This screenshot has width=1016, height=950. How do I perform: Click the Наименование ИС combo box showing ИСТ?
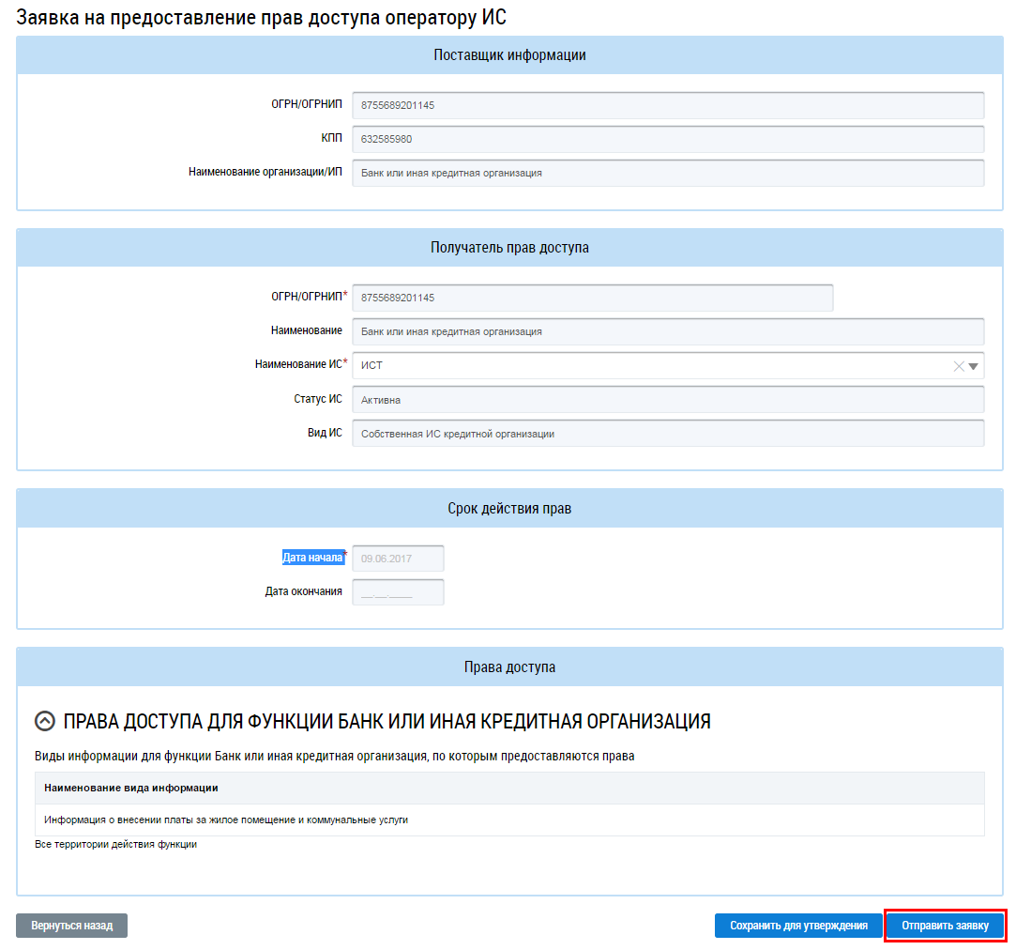pyautogui.click(x=647, y=366)
